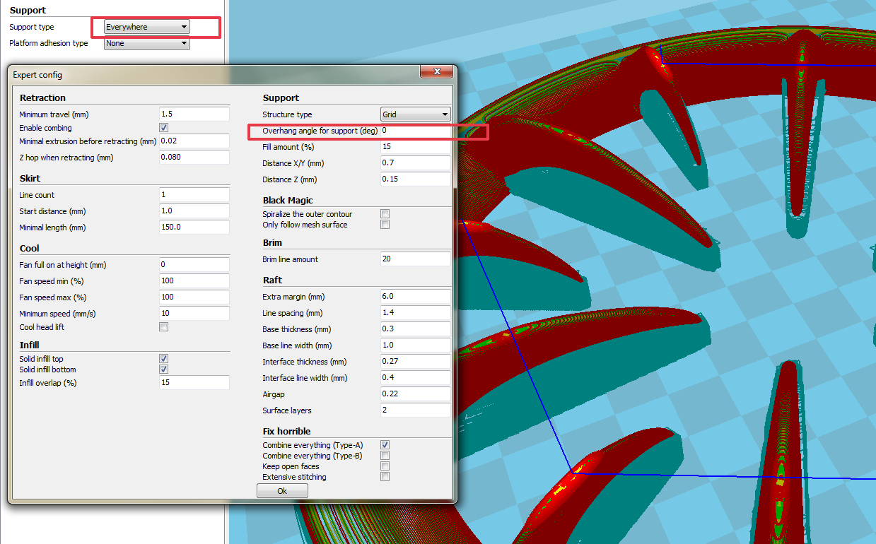
Task: Enable Keep open faces
Action: tap(385, 466)
